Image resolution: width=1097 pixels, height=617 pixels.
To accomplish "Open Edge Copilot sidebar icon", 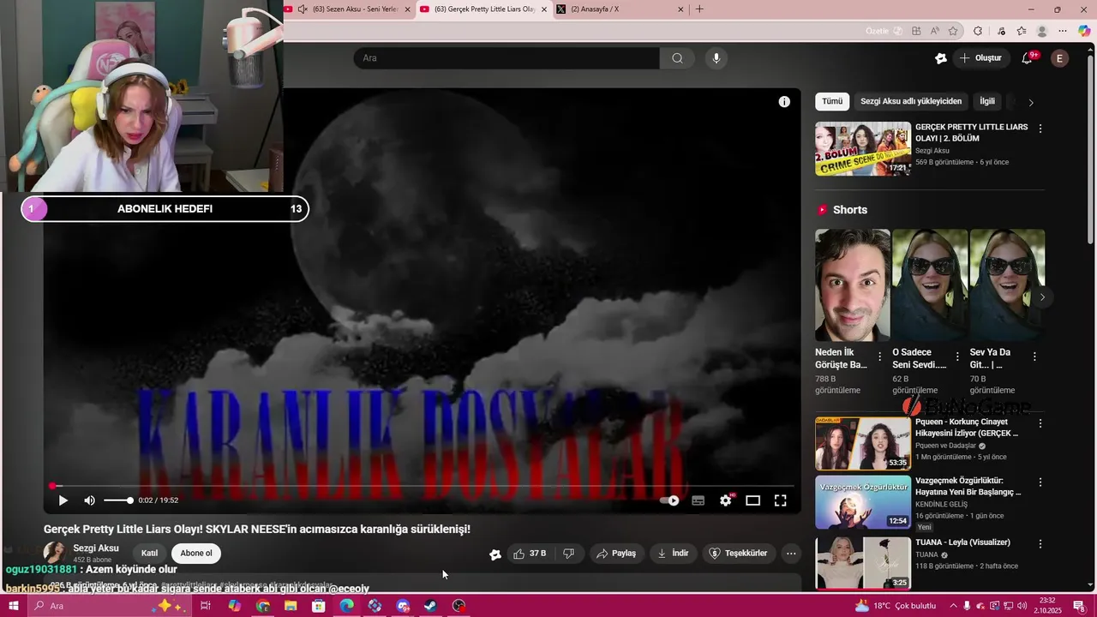I will point(1084,31).
